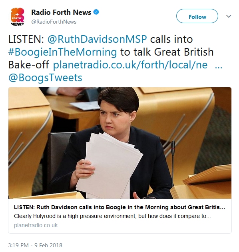
Task: Expand the tweet options chevron menu
Action: point(229,16)
